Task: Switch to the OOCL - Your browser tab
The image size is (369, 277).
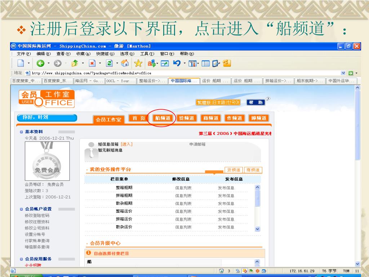Action: coord(121,81)
